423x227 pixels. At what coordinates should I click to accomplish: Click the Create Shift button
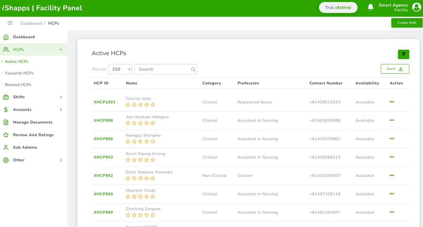(407, 23)
